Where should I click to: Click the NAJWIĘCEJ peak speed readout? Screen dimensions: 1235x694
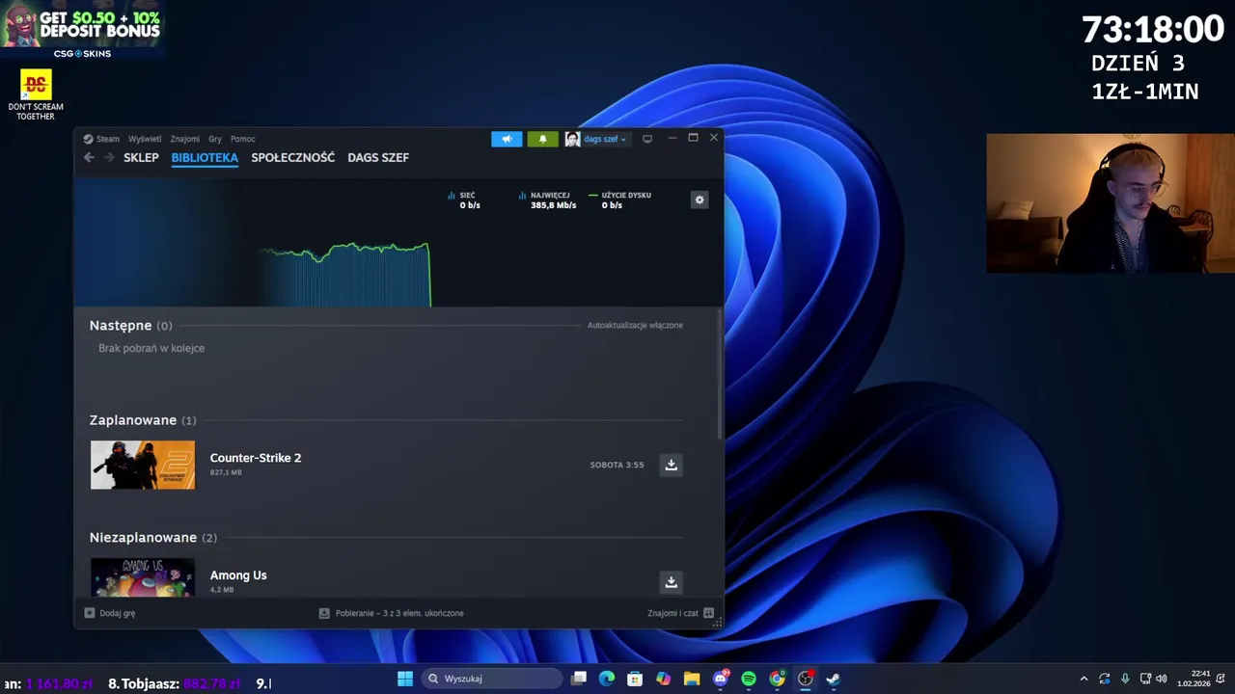point(548,200)
